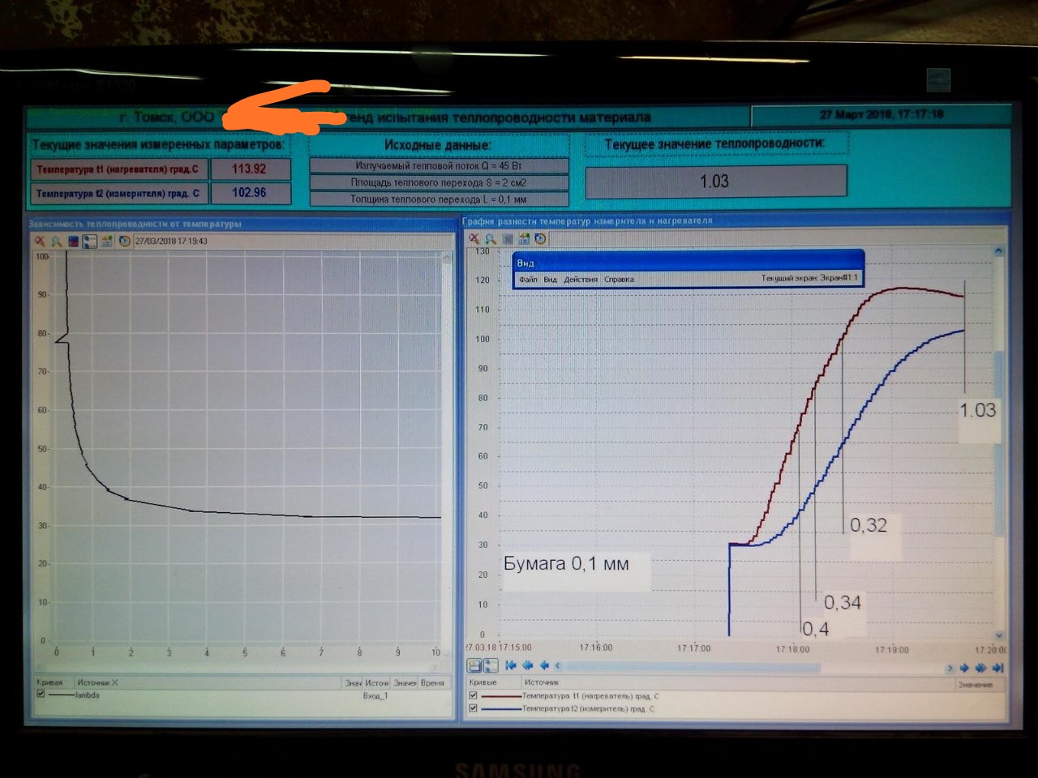Viewport: 1038px width, 778px height.
Task: Click clock icon in right chart toolbar
Action: pyautogui.click(x=541, y=239)
